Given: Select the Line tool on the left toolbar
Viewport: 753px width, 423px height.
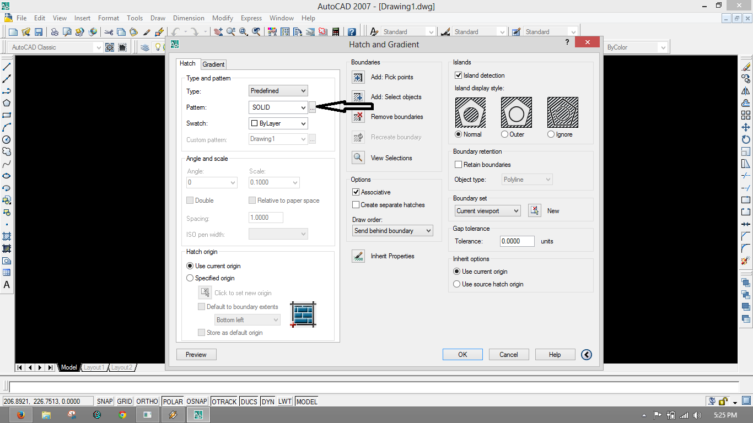Looking at the screenshot, I should [x=6, y=66].
